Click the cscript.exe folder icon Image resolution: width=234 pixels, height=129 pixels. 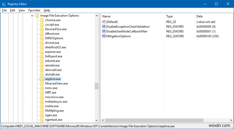(x=42, y=25)
